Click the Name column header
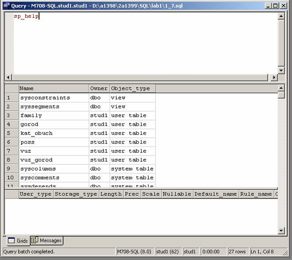The width and height of the screenshot is (292, 260). pos(53,89)
